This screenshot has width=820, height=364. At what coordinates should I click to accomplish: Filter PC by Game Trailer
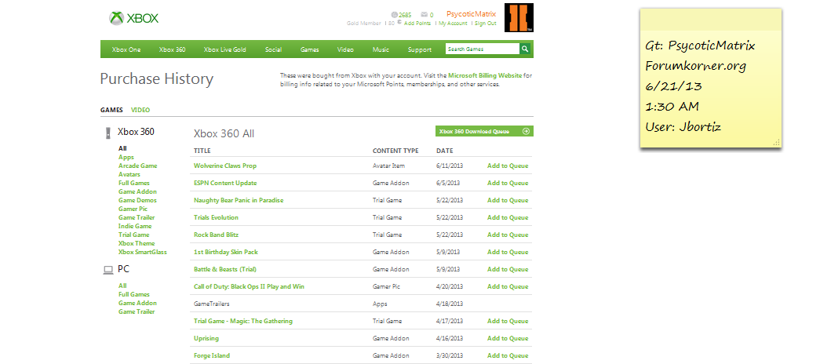pyautogui.click(x=137, y=311)
